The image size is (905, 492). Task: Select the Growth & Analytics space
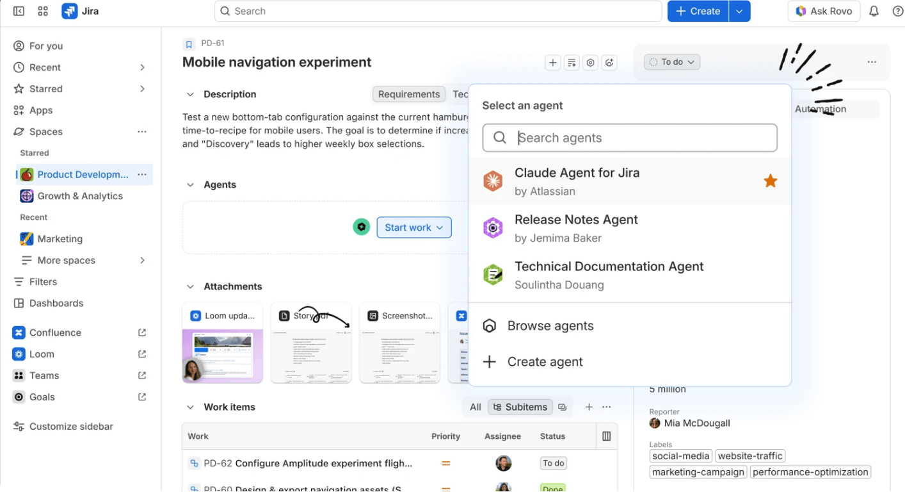[80, 196]
